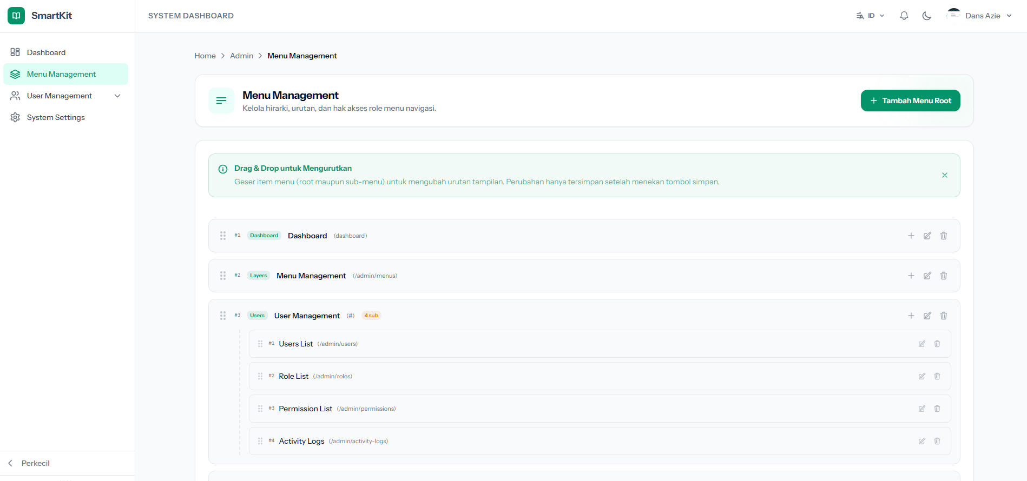Add sub-menu to User Management row
This screenshot has width=1027, height=481.
point(911,316)
